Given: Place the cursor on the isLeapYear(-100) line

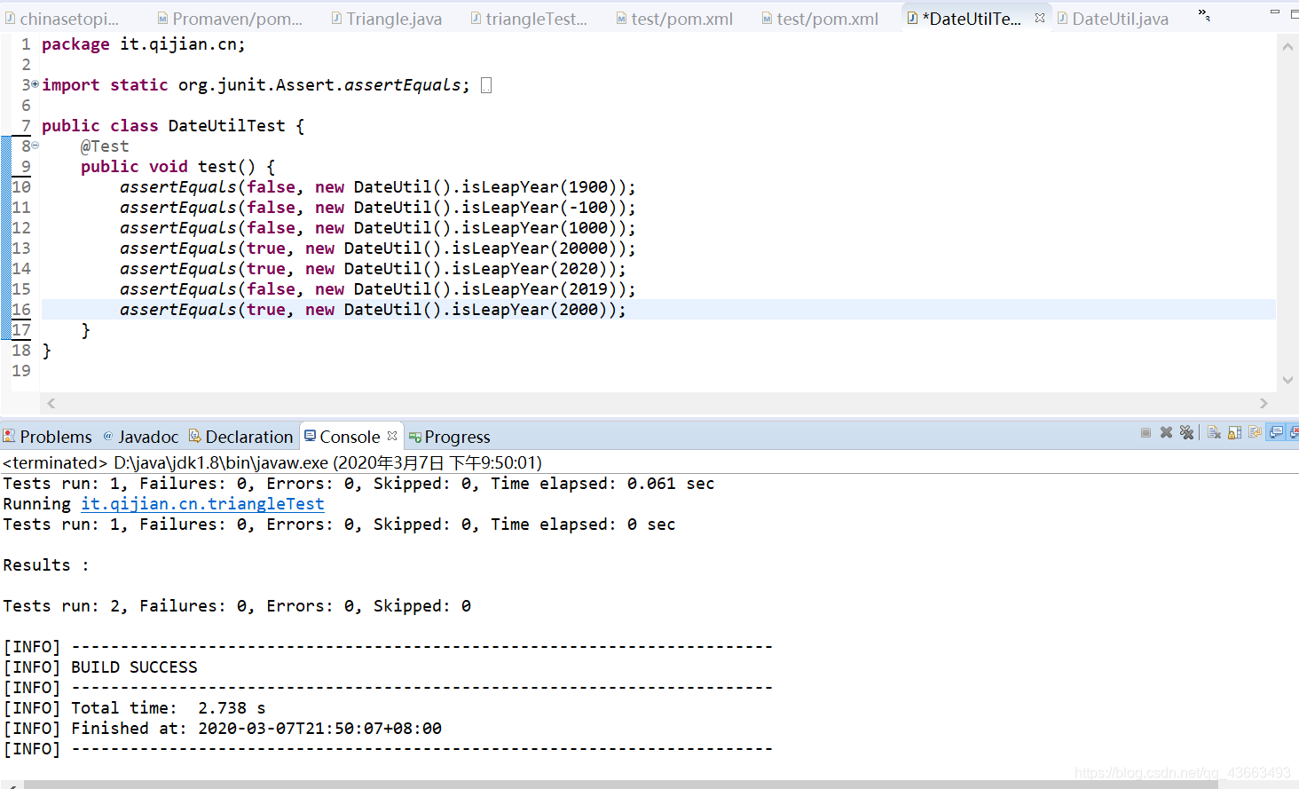Looking at the screenshot, I should (378, 207).
